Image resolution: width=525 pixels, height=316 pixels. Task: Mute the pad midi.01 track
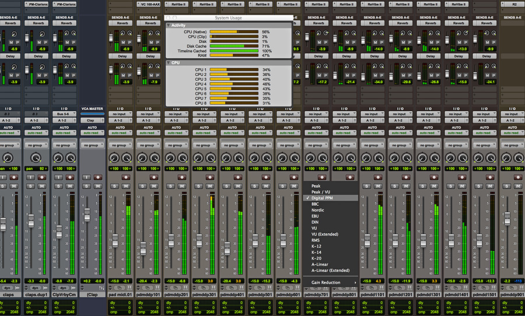(126, 186)
